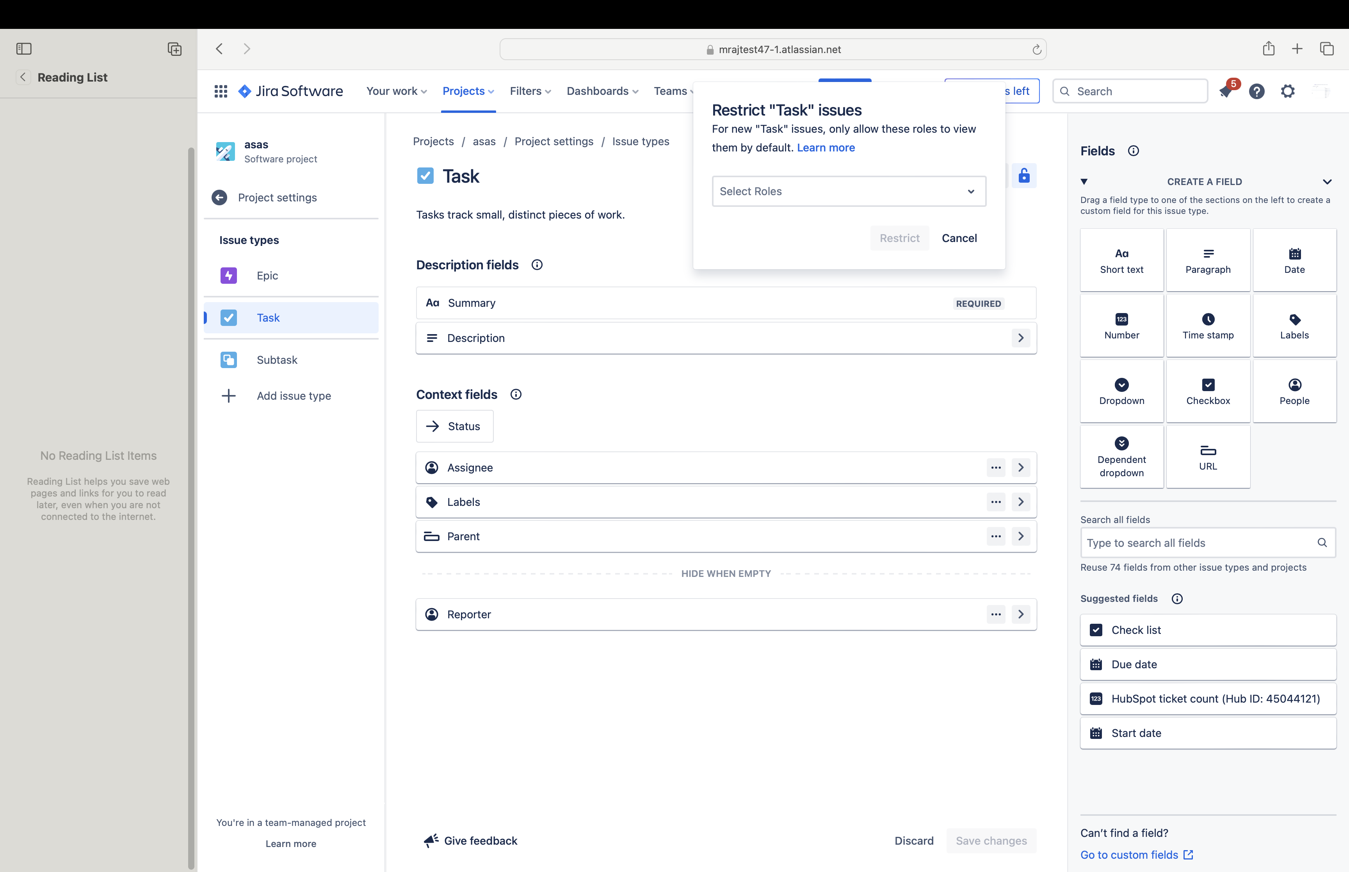Image resolution: width=1349 pixels, height=872 pixels.
Task: Open the Jira app switcher grid icon
Action: pos(221,91)
